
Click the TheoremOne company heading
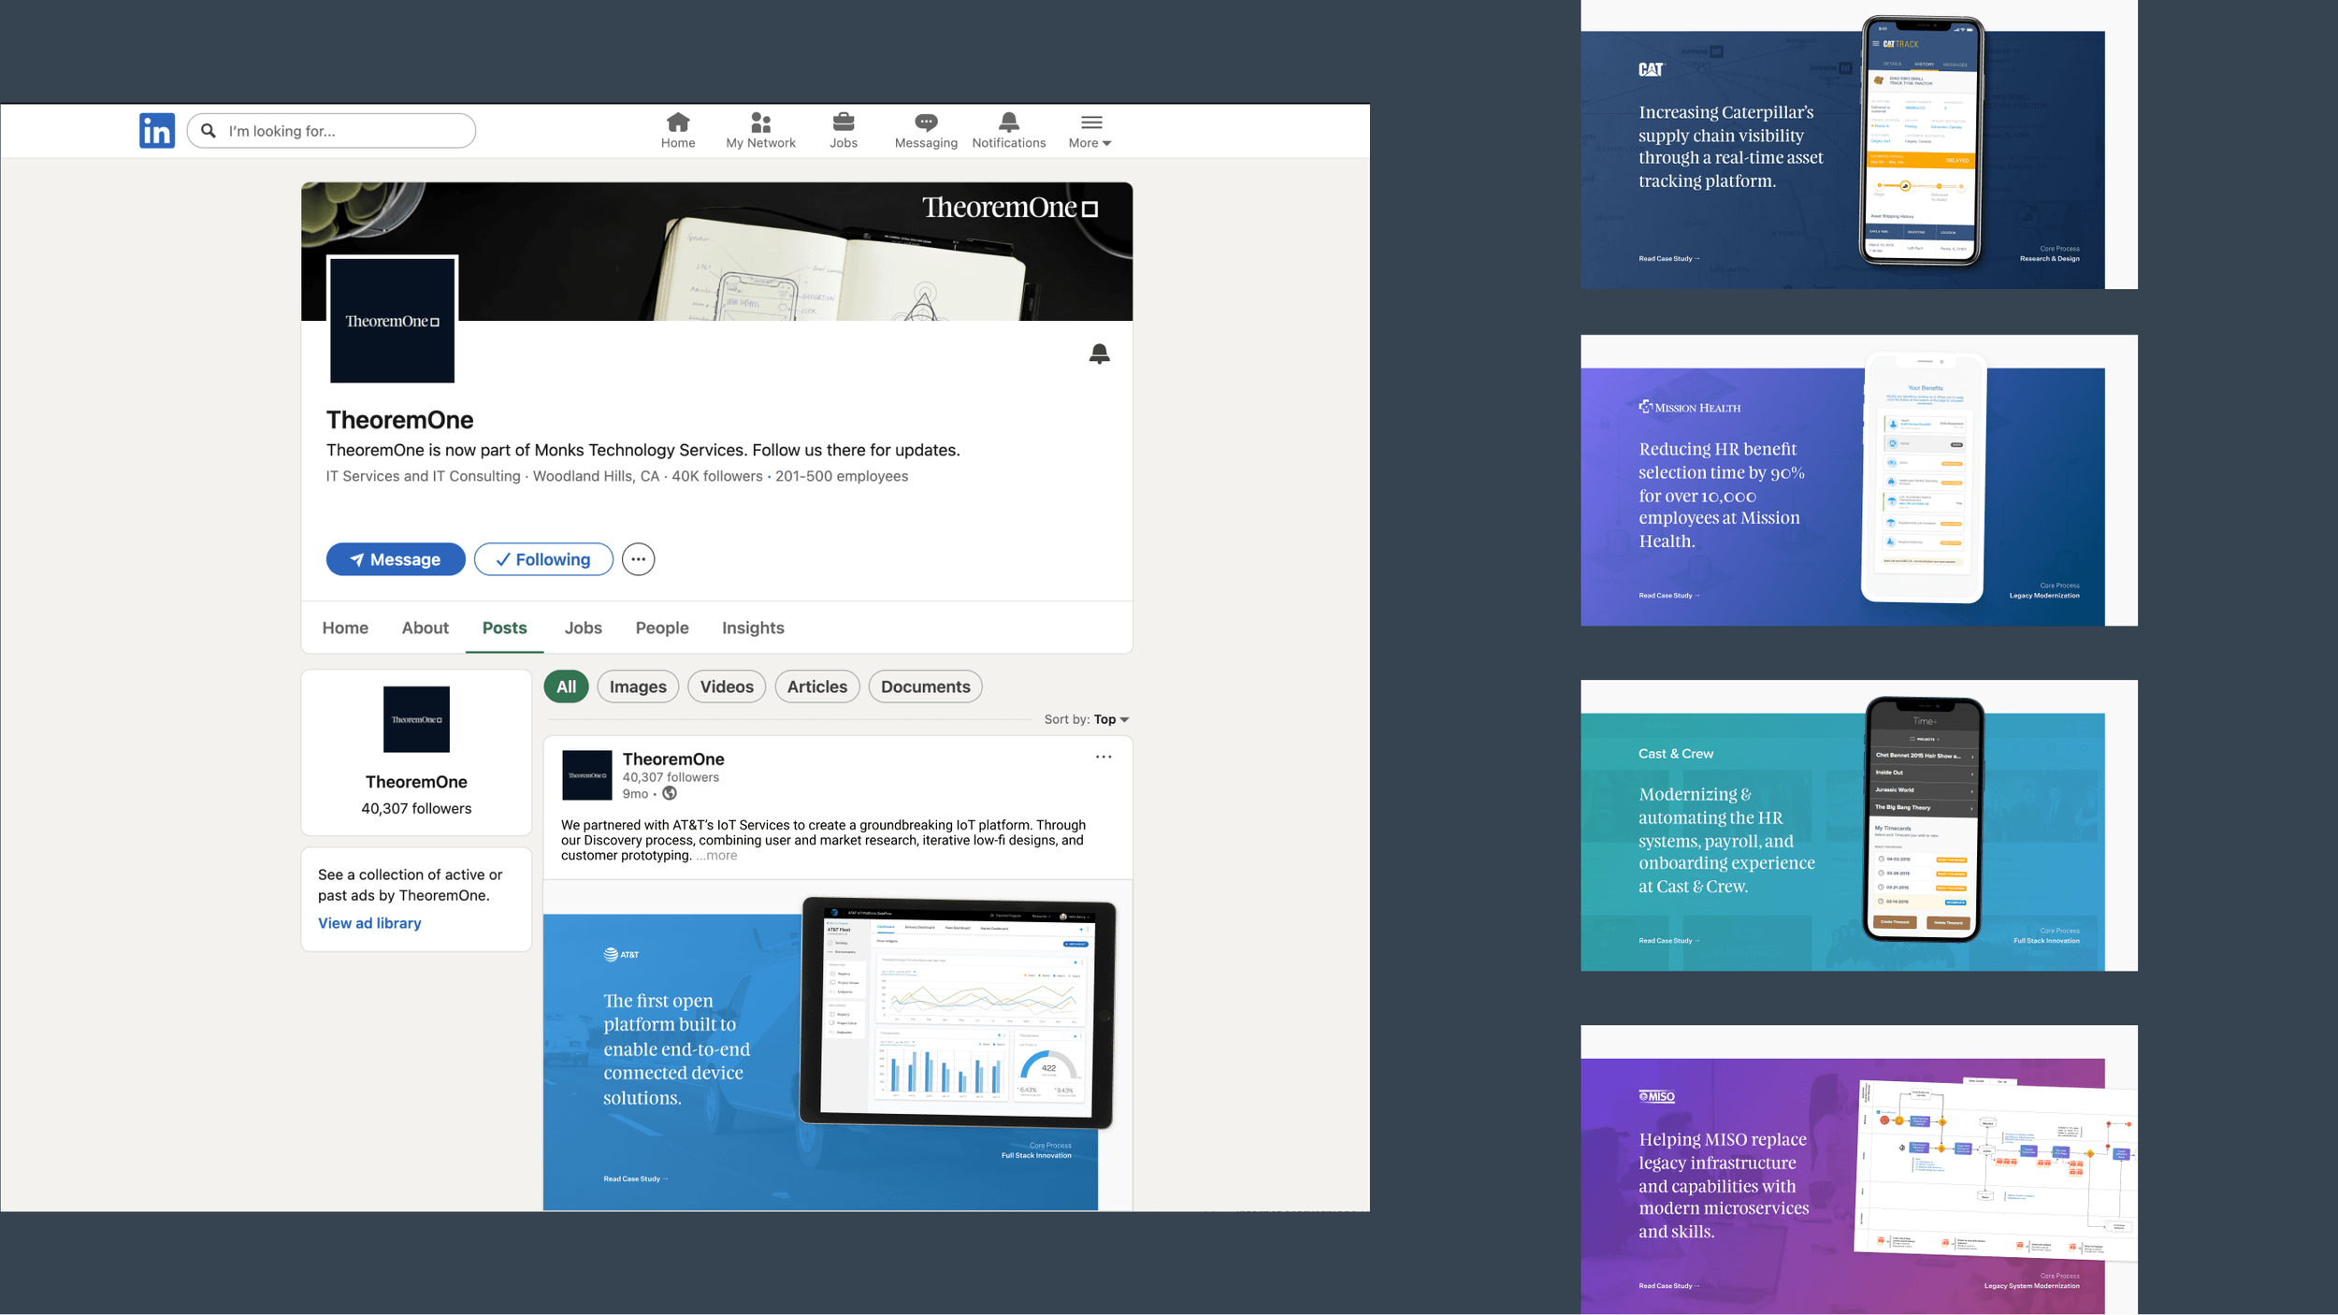point(400,420)
